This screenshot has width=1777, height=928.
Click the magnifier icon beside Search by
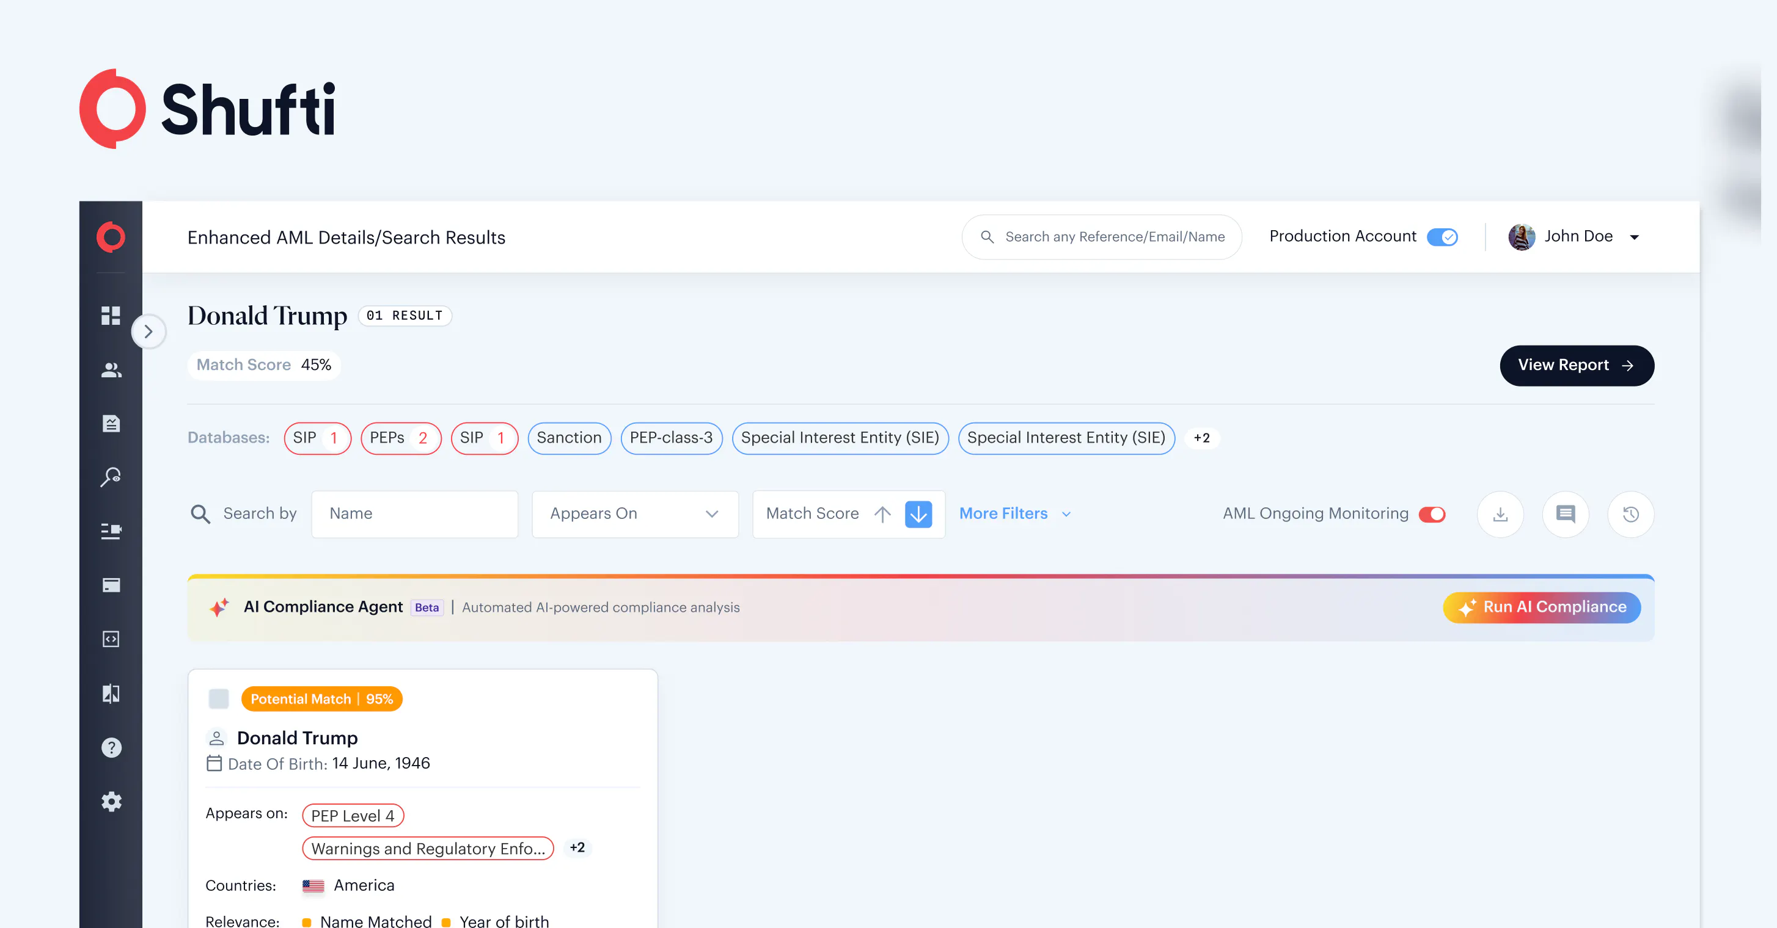pos(200,514)
